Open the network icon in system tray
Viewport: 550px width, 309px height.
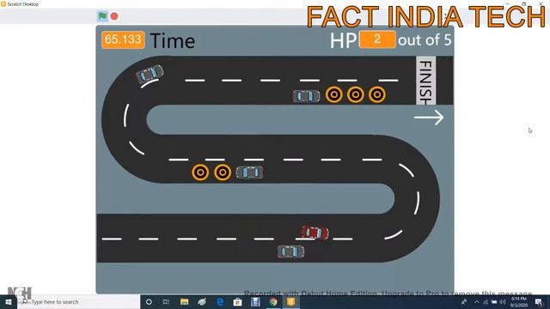click(486, 302)
